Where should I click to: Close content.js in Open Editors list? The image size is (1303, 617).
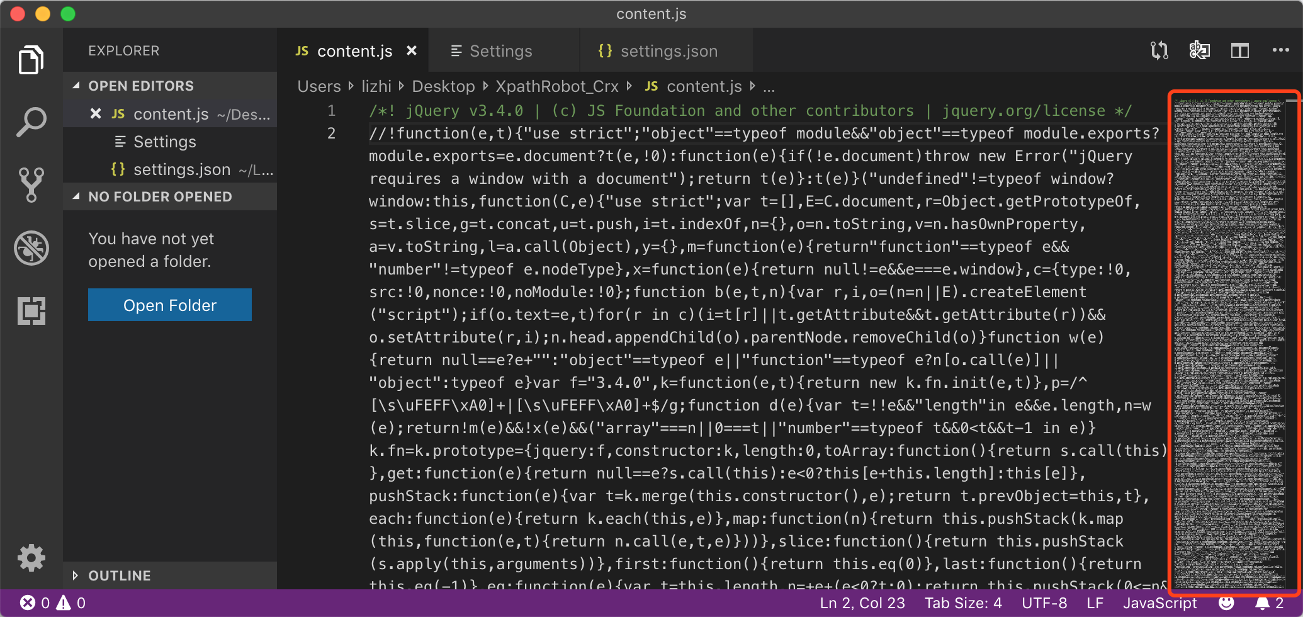(x=96, y=113)
